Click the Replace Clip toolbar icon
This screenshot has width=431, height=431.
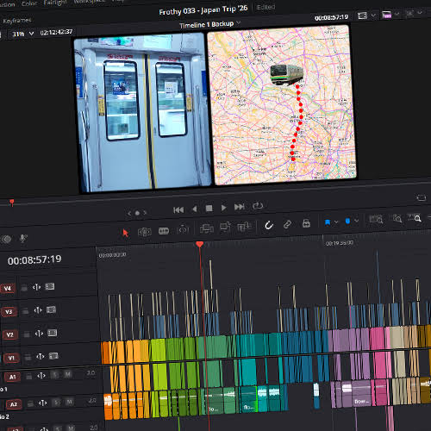[244, 226]
